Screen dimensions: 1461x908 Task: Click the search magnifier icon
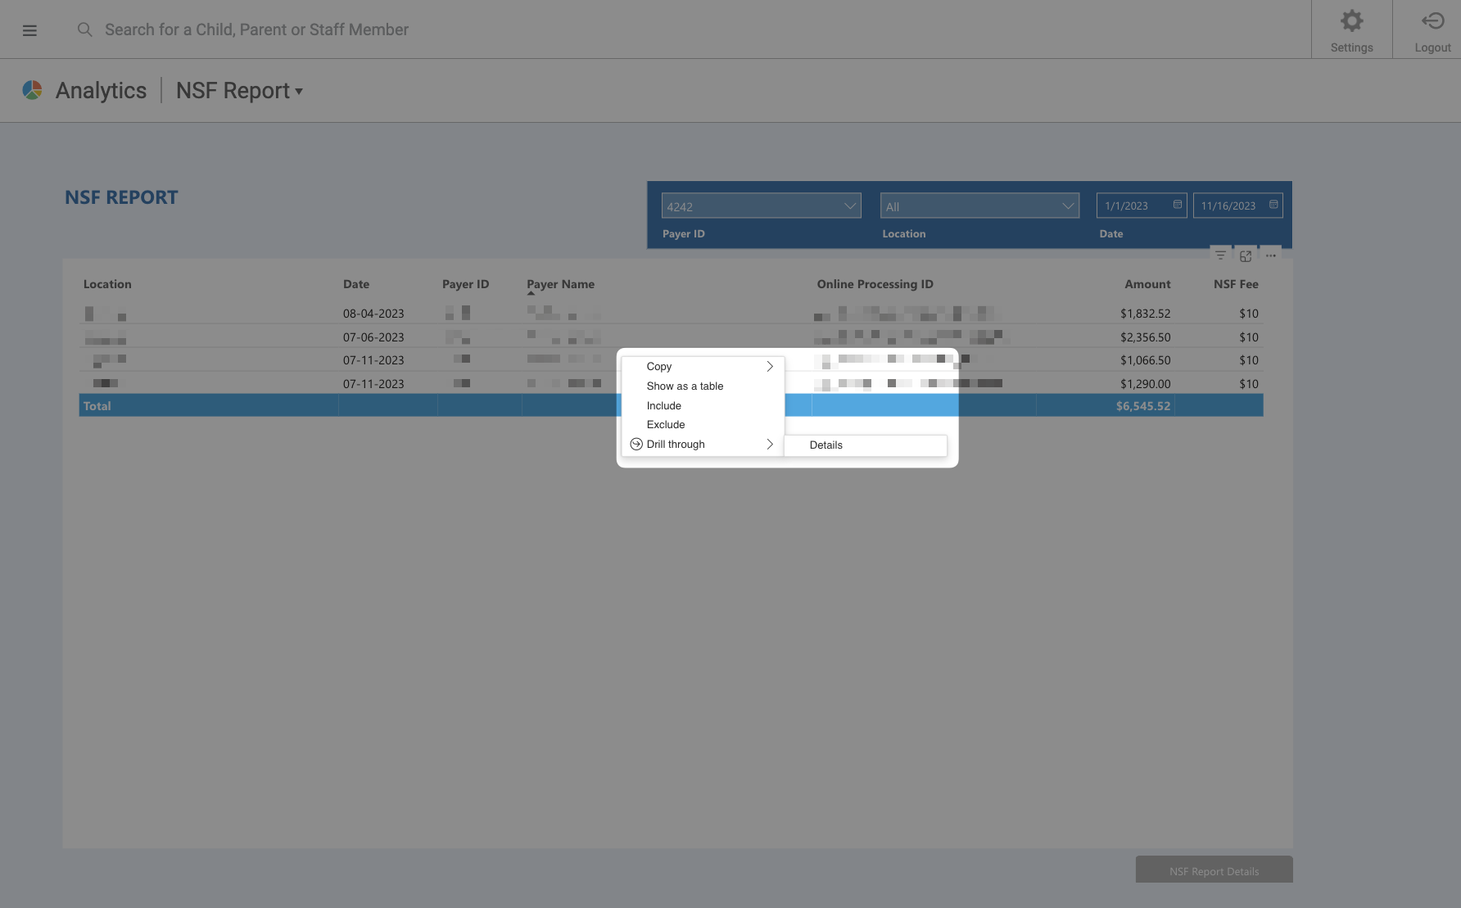point(84,29)
